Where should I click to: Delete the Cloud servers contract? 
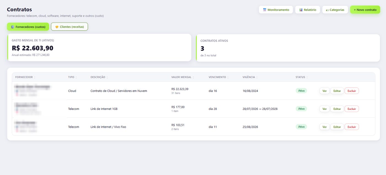tap(352, 91)
